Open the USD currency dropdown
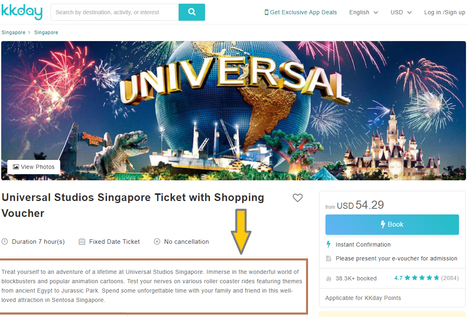 tap(401, 12)
